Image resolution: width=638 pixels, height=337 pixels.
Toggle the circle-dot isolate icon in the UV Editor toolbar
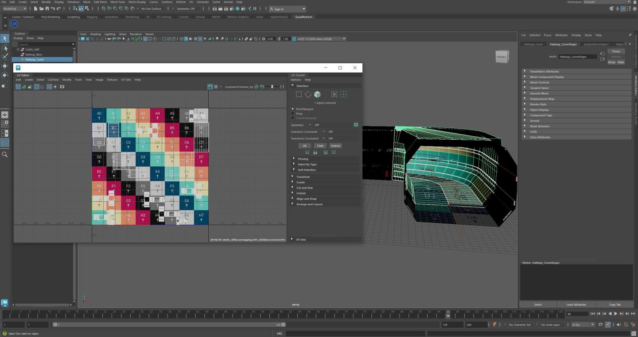tap(55, 87)
